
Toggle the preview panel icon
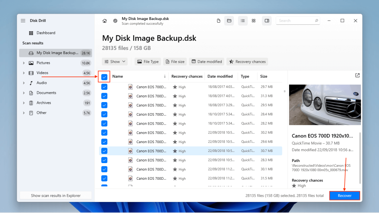[266, 21]
